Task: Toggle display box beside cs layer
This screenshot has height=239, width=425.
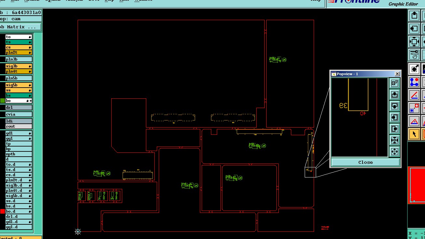Action: pyautogui.click(x=3, y=47)
